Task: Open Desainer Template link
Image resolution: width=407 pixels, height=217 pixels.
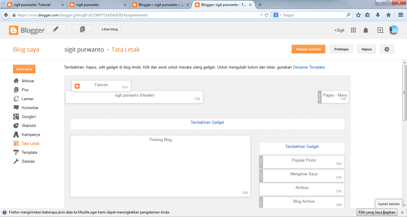Action: coord(309,67)
